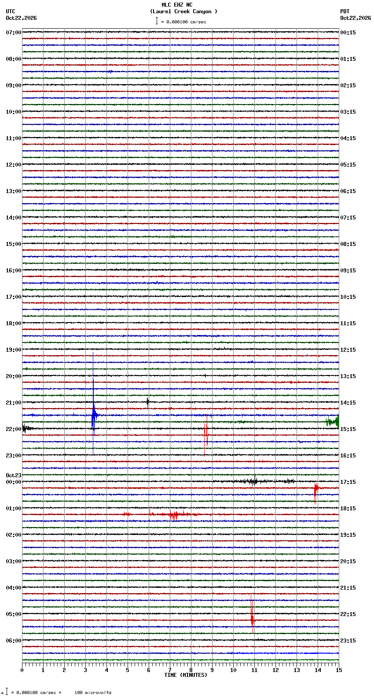The image size is (374, 698).
Task: Click the 09:15 PDT time label
Action: [x=348, y=271]
